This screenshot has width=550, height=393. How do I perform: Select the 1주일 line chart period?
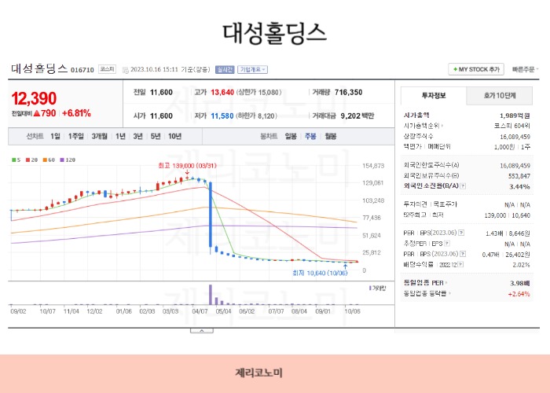pos(75,136)
